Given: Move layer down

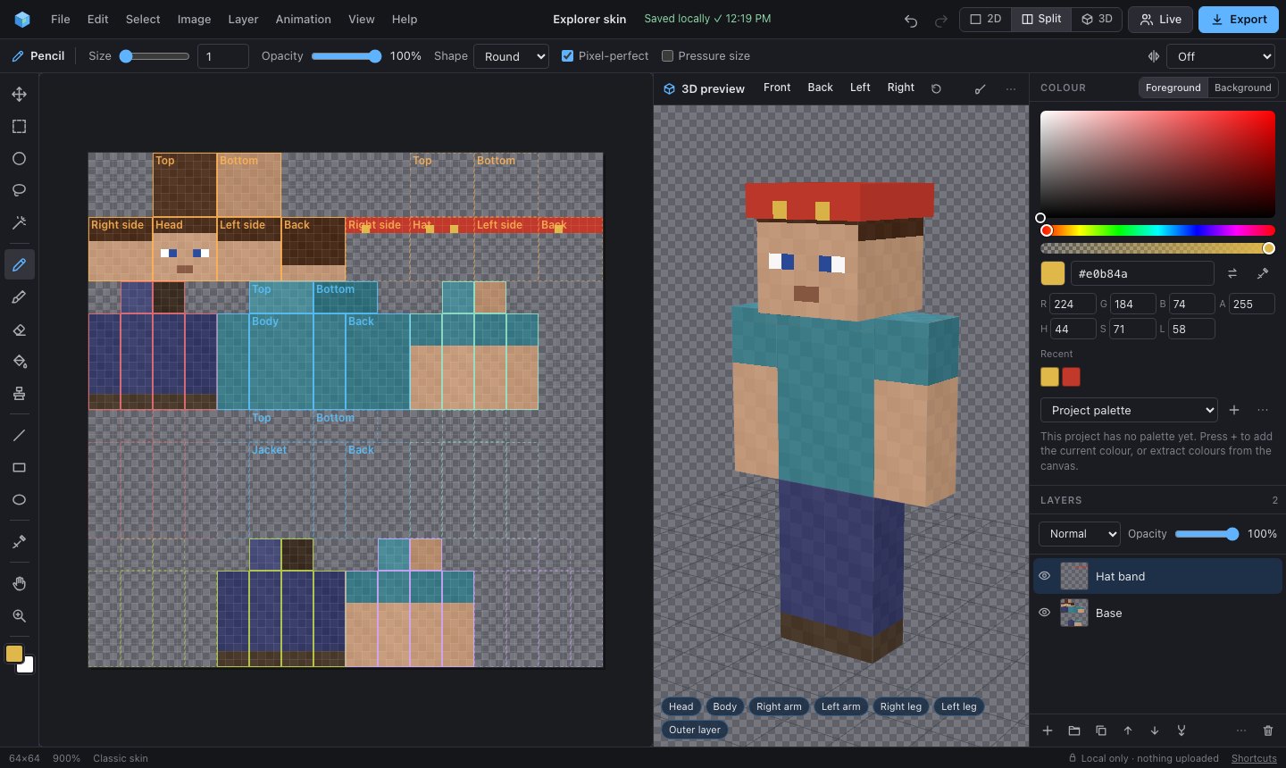Looking at the screenshot, I should point(1155,730).
